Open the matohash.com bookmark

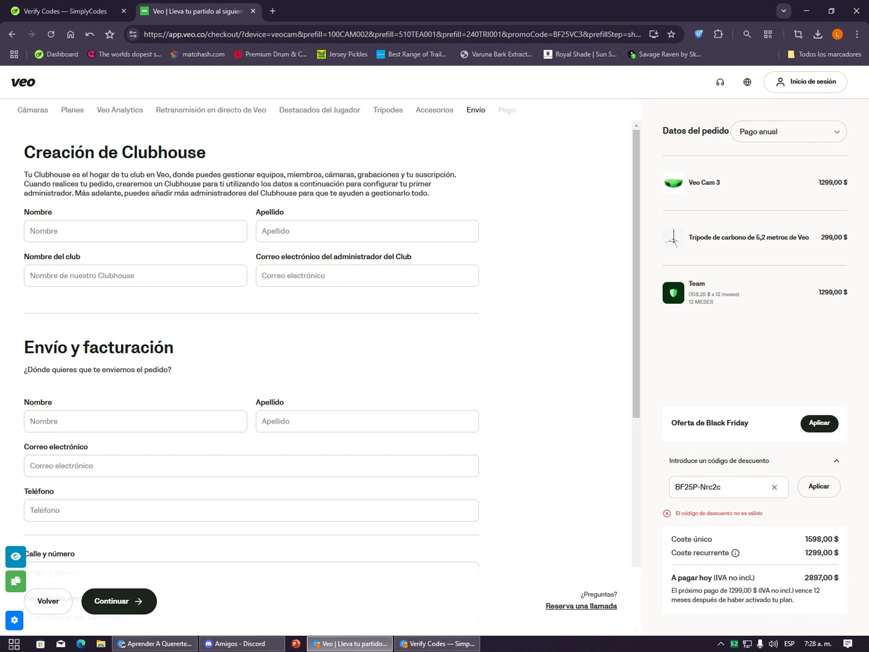click(197, 54)
